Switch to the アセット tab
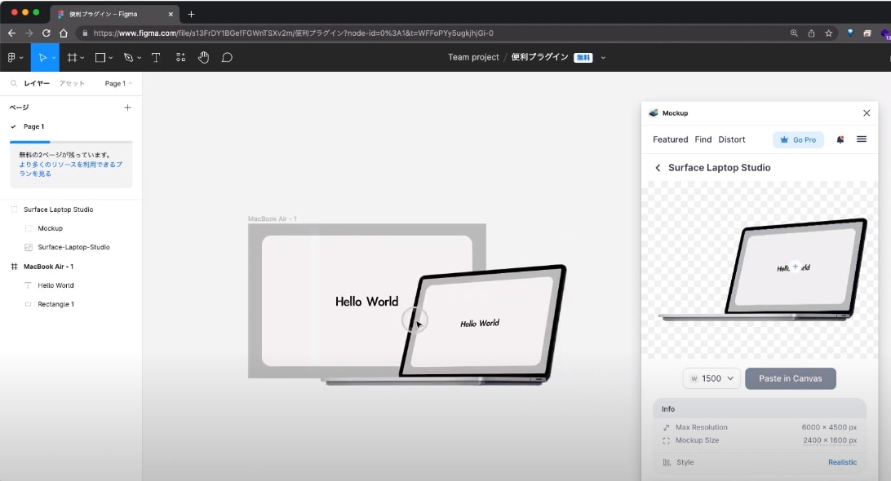Image resolution: width=891 pixels, height=481 pixels. pyautogui.click(x=72, y=83)
